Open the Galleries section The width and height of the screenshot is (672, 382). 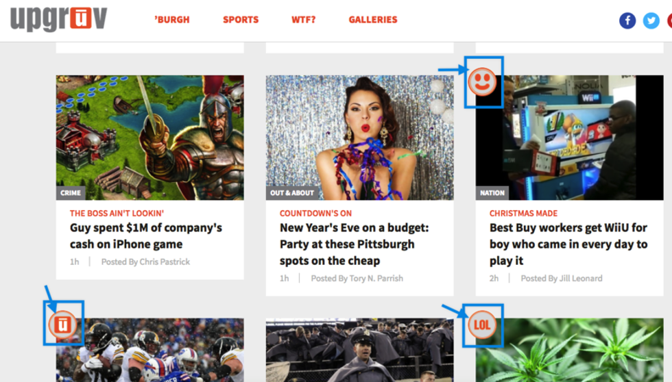(373, 20)
